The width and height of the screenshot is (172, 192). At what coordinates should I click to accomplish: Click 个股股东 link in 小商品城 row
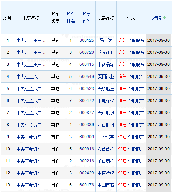136,64
